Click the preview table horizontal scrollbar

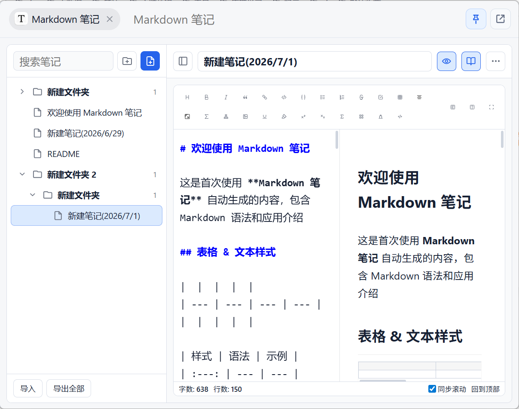[x=383, y=380]
